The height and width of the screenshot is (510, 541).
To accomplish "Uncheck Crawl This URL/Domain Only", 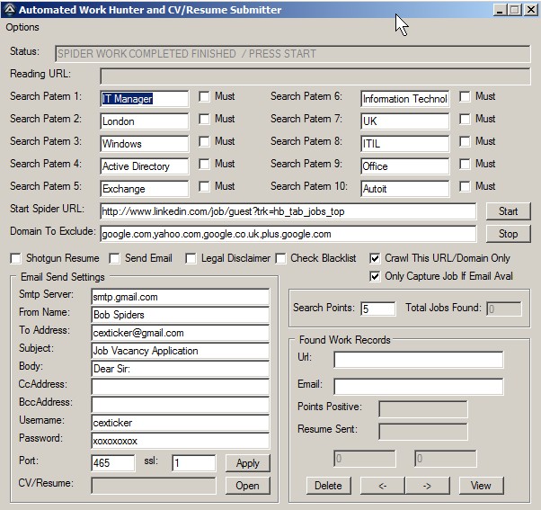I will point(375,258).
